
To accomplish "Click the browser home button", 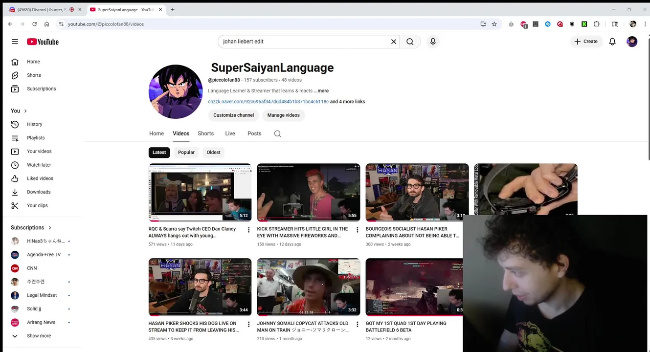I will pyautogui.click(x=46, y=24).
